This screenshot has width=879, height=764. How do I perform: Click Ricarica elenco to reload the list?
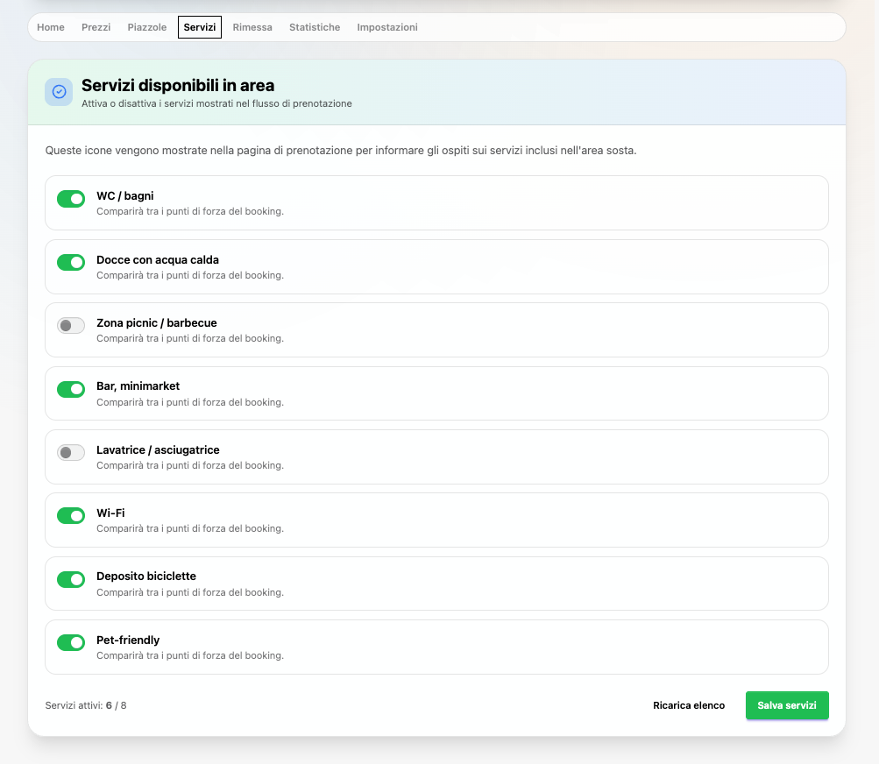tap(689, 705)
